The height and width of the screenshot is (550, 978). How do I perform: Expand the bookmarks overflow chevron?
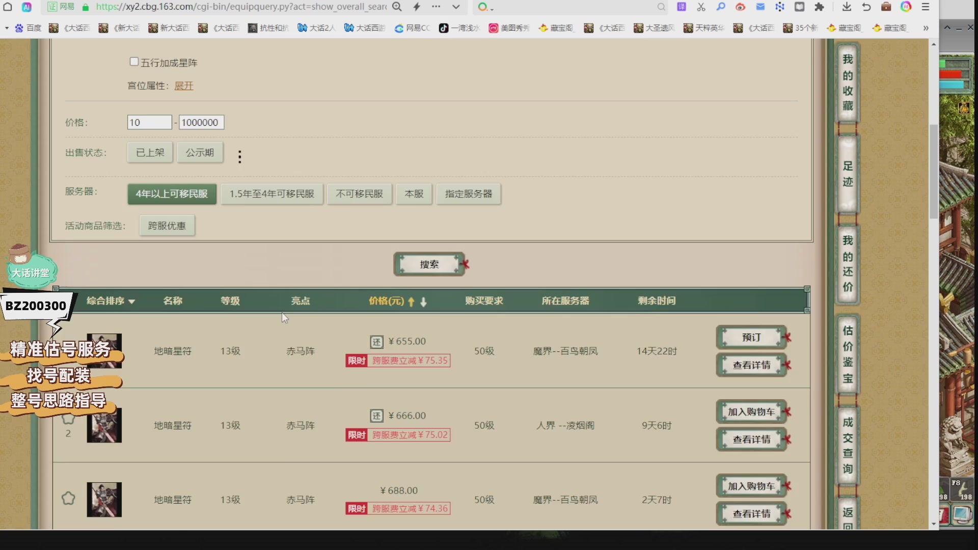click(x=926, y=28)
